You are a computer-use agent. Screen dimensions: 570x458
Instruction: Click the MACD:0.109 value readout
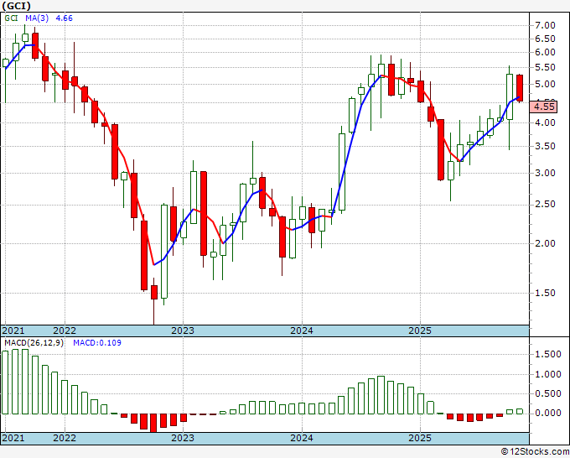(97, 343)
